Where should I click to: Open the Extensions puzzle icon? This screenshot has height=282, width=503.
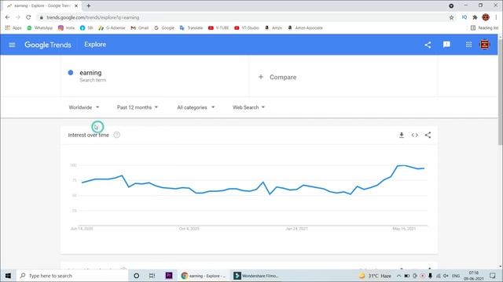click(x=475, y=17)
